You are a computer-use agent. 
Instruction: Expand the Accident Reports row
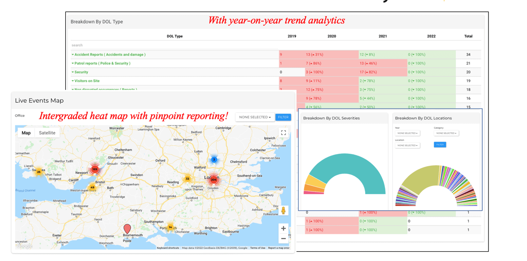tap(108, 54)
